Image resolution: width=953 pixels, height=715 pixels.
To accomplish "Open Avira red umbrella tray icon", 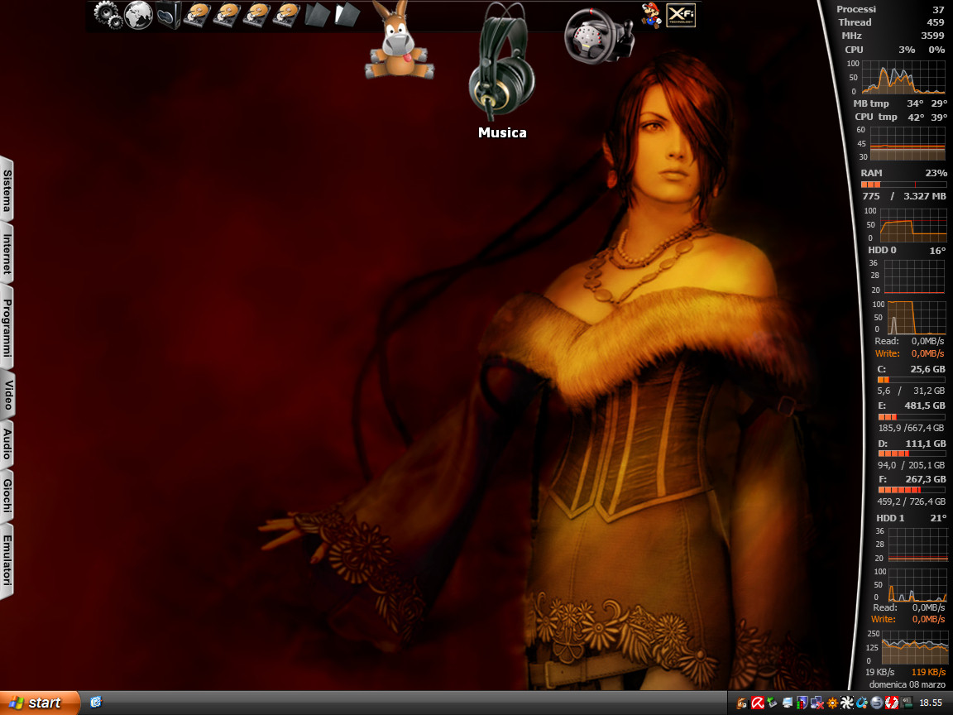I will click(758, 703).
